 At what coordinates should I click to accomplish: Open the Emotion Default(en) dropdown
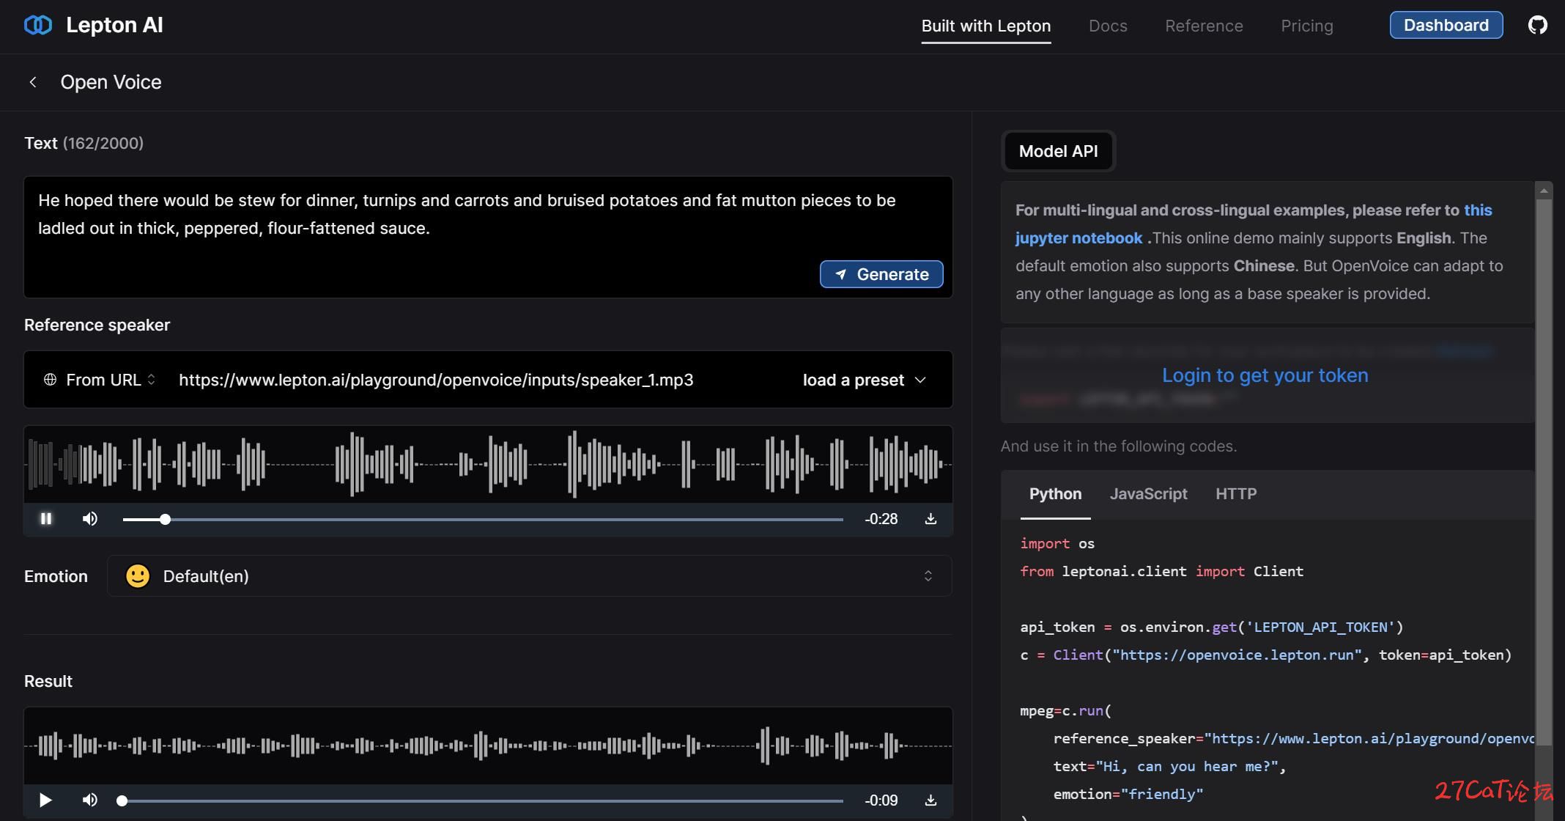click(529, 576)
